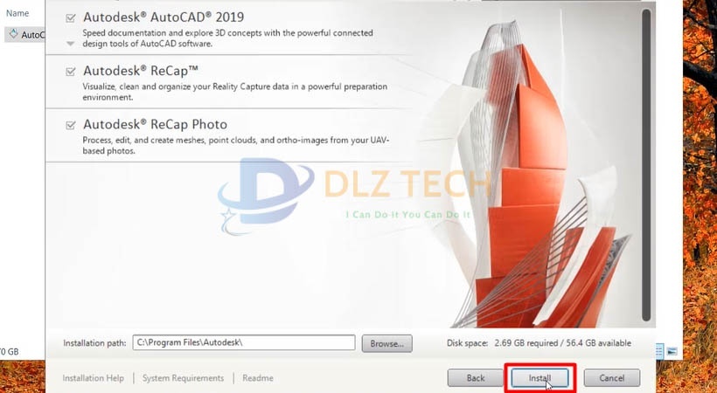Expand AutoCAD 2019 options with the arrow
Image resolution: width=717 pixels, height=393 pixels.
71,44
